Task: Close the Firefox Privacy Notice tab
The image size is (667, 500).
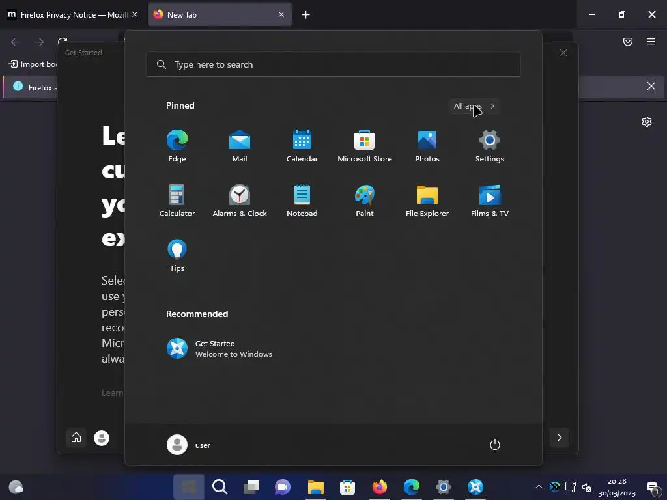Action: coord(135,14)
